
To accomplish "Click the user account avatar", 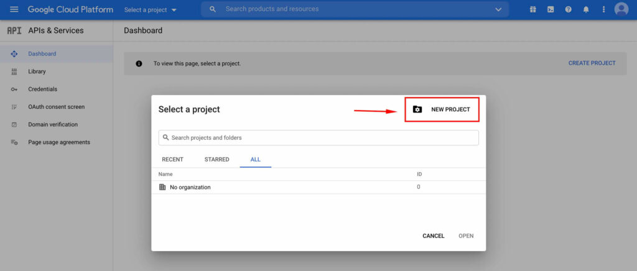I will coord(621,9).
